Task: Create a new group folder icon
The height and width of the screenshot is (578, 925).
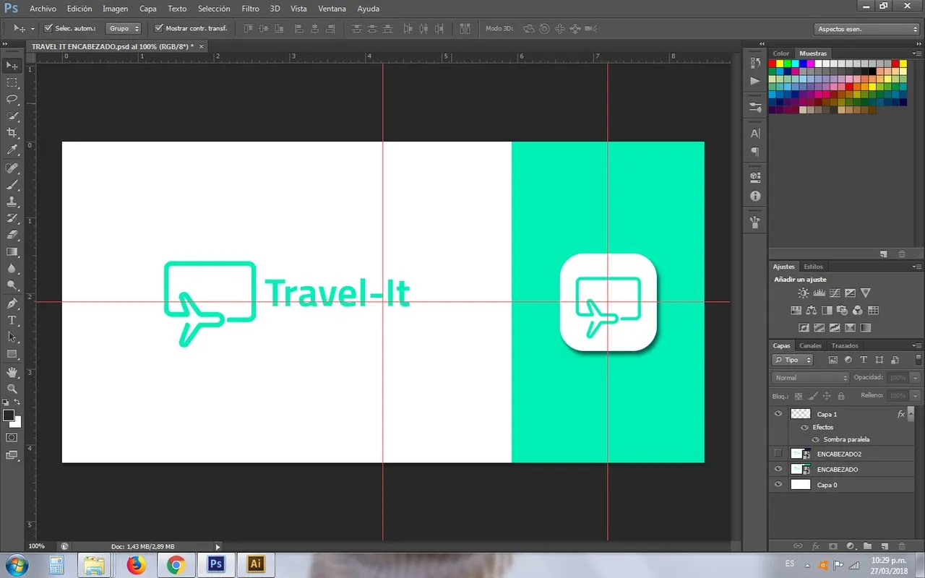Action: [868, 546]
